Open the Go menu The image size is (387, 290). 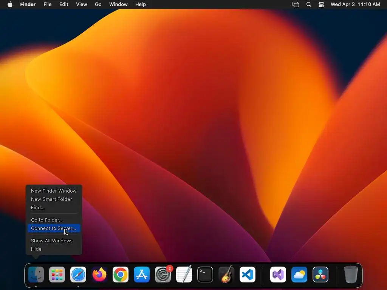[98, 5]
